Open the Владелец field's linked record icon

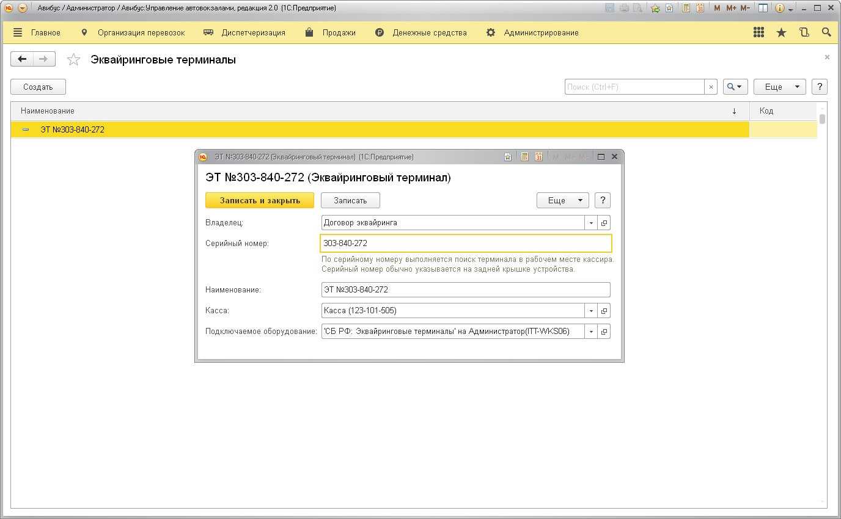(604, 223)
